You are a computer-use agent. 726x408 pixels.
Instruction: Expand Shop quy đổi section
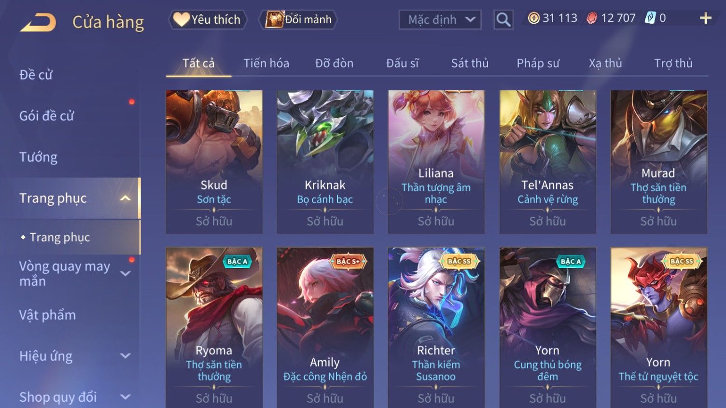coord(125,397)
